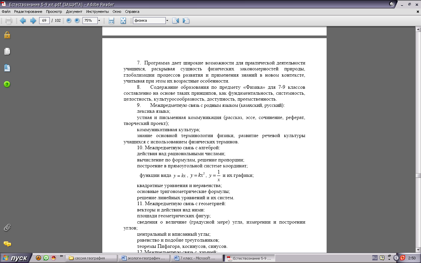This screenshot has width=421, height=263.
Task: Open the Attachments paperclip panel
Action: 7,227
